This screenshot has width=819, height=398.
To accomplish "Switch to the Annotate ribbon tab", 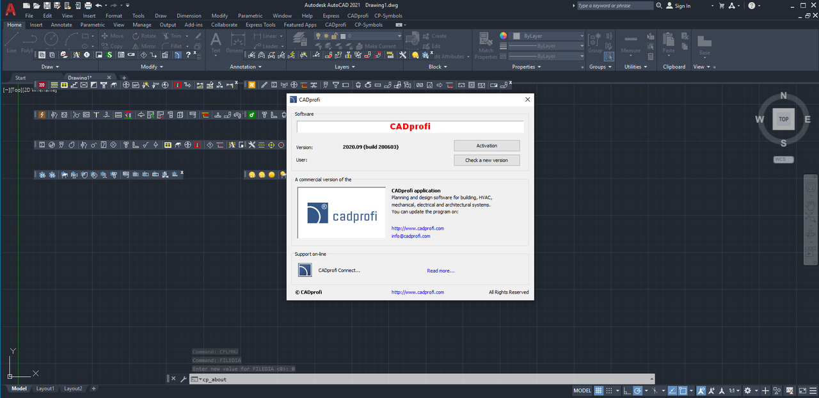I will coord(61,25).
